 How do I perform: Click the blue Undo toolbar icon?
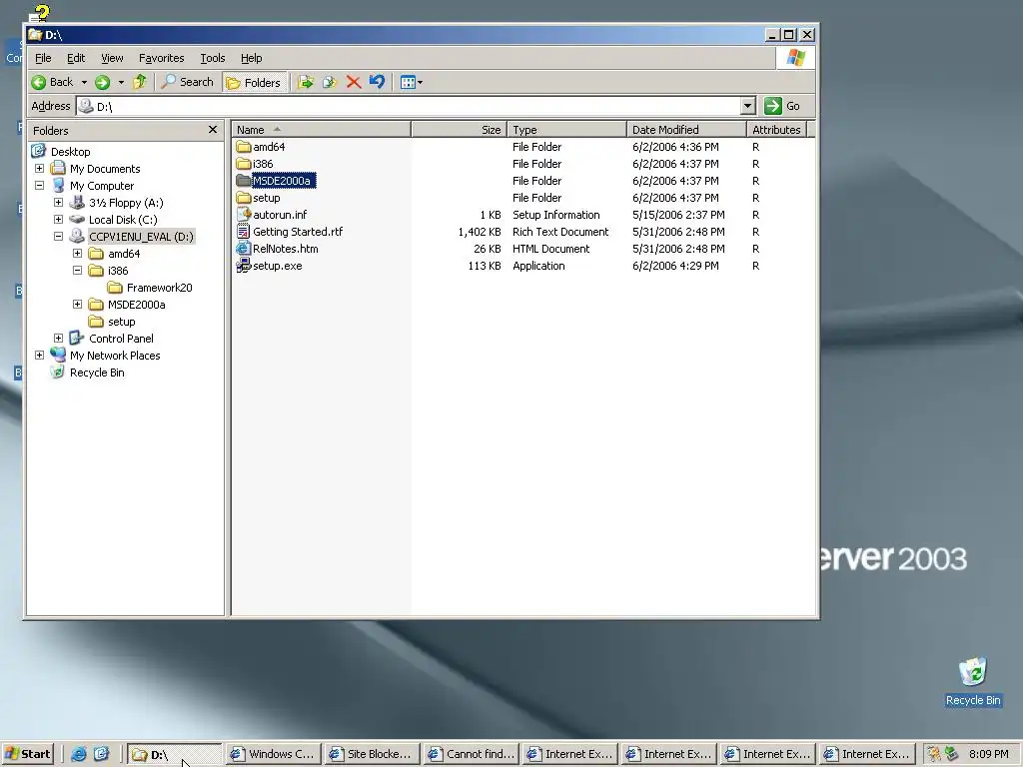[377, 82]
